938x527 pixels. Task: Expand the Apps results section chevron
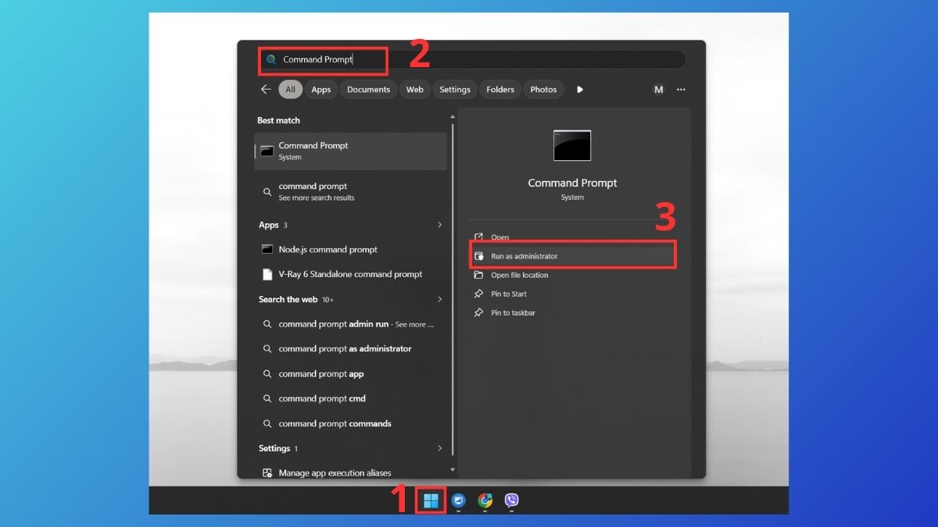pyautogui.click(x=439, y=225)
